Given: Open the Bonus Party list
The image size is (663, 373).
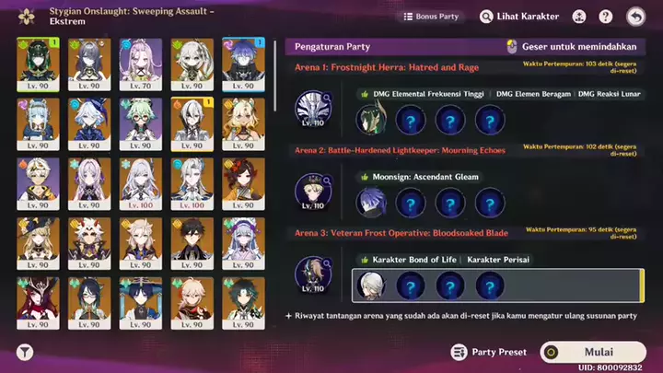Looking at the screenshot, I should [x=431, y=17].
